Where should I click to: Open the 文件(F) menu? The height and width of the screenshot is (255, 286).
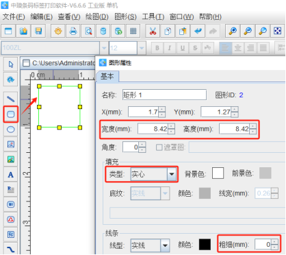click(14, 16)
